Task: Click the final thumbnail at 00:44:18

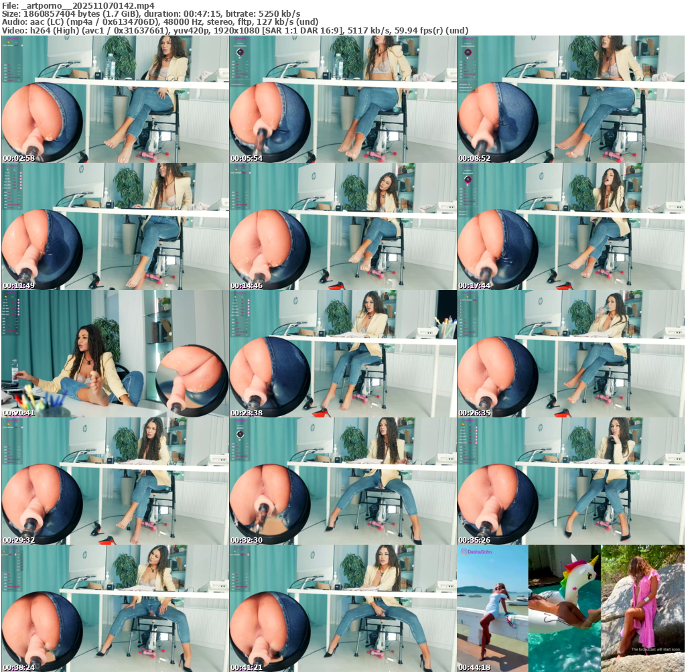Action: [571, 608]
